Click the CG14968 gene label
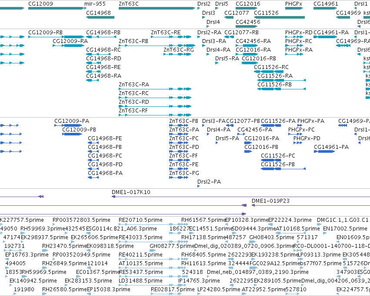Image resolution: width=370 pixels, height=296 pixels. [x=98, y=13]
